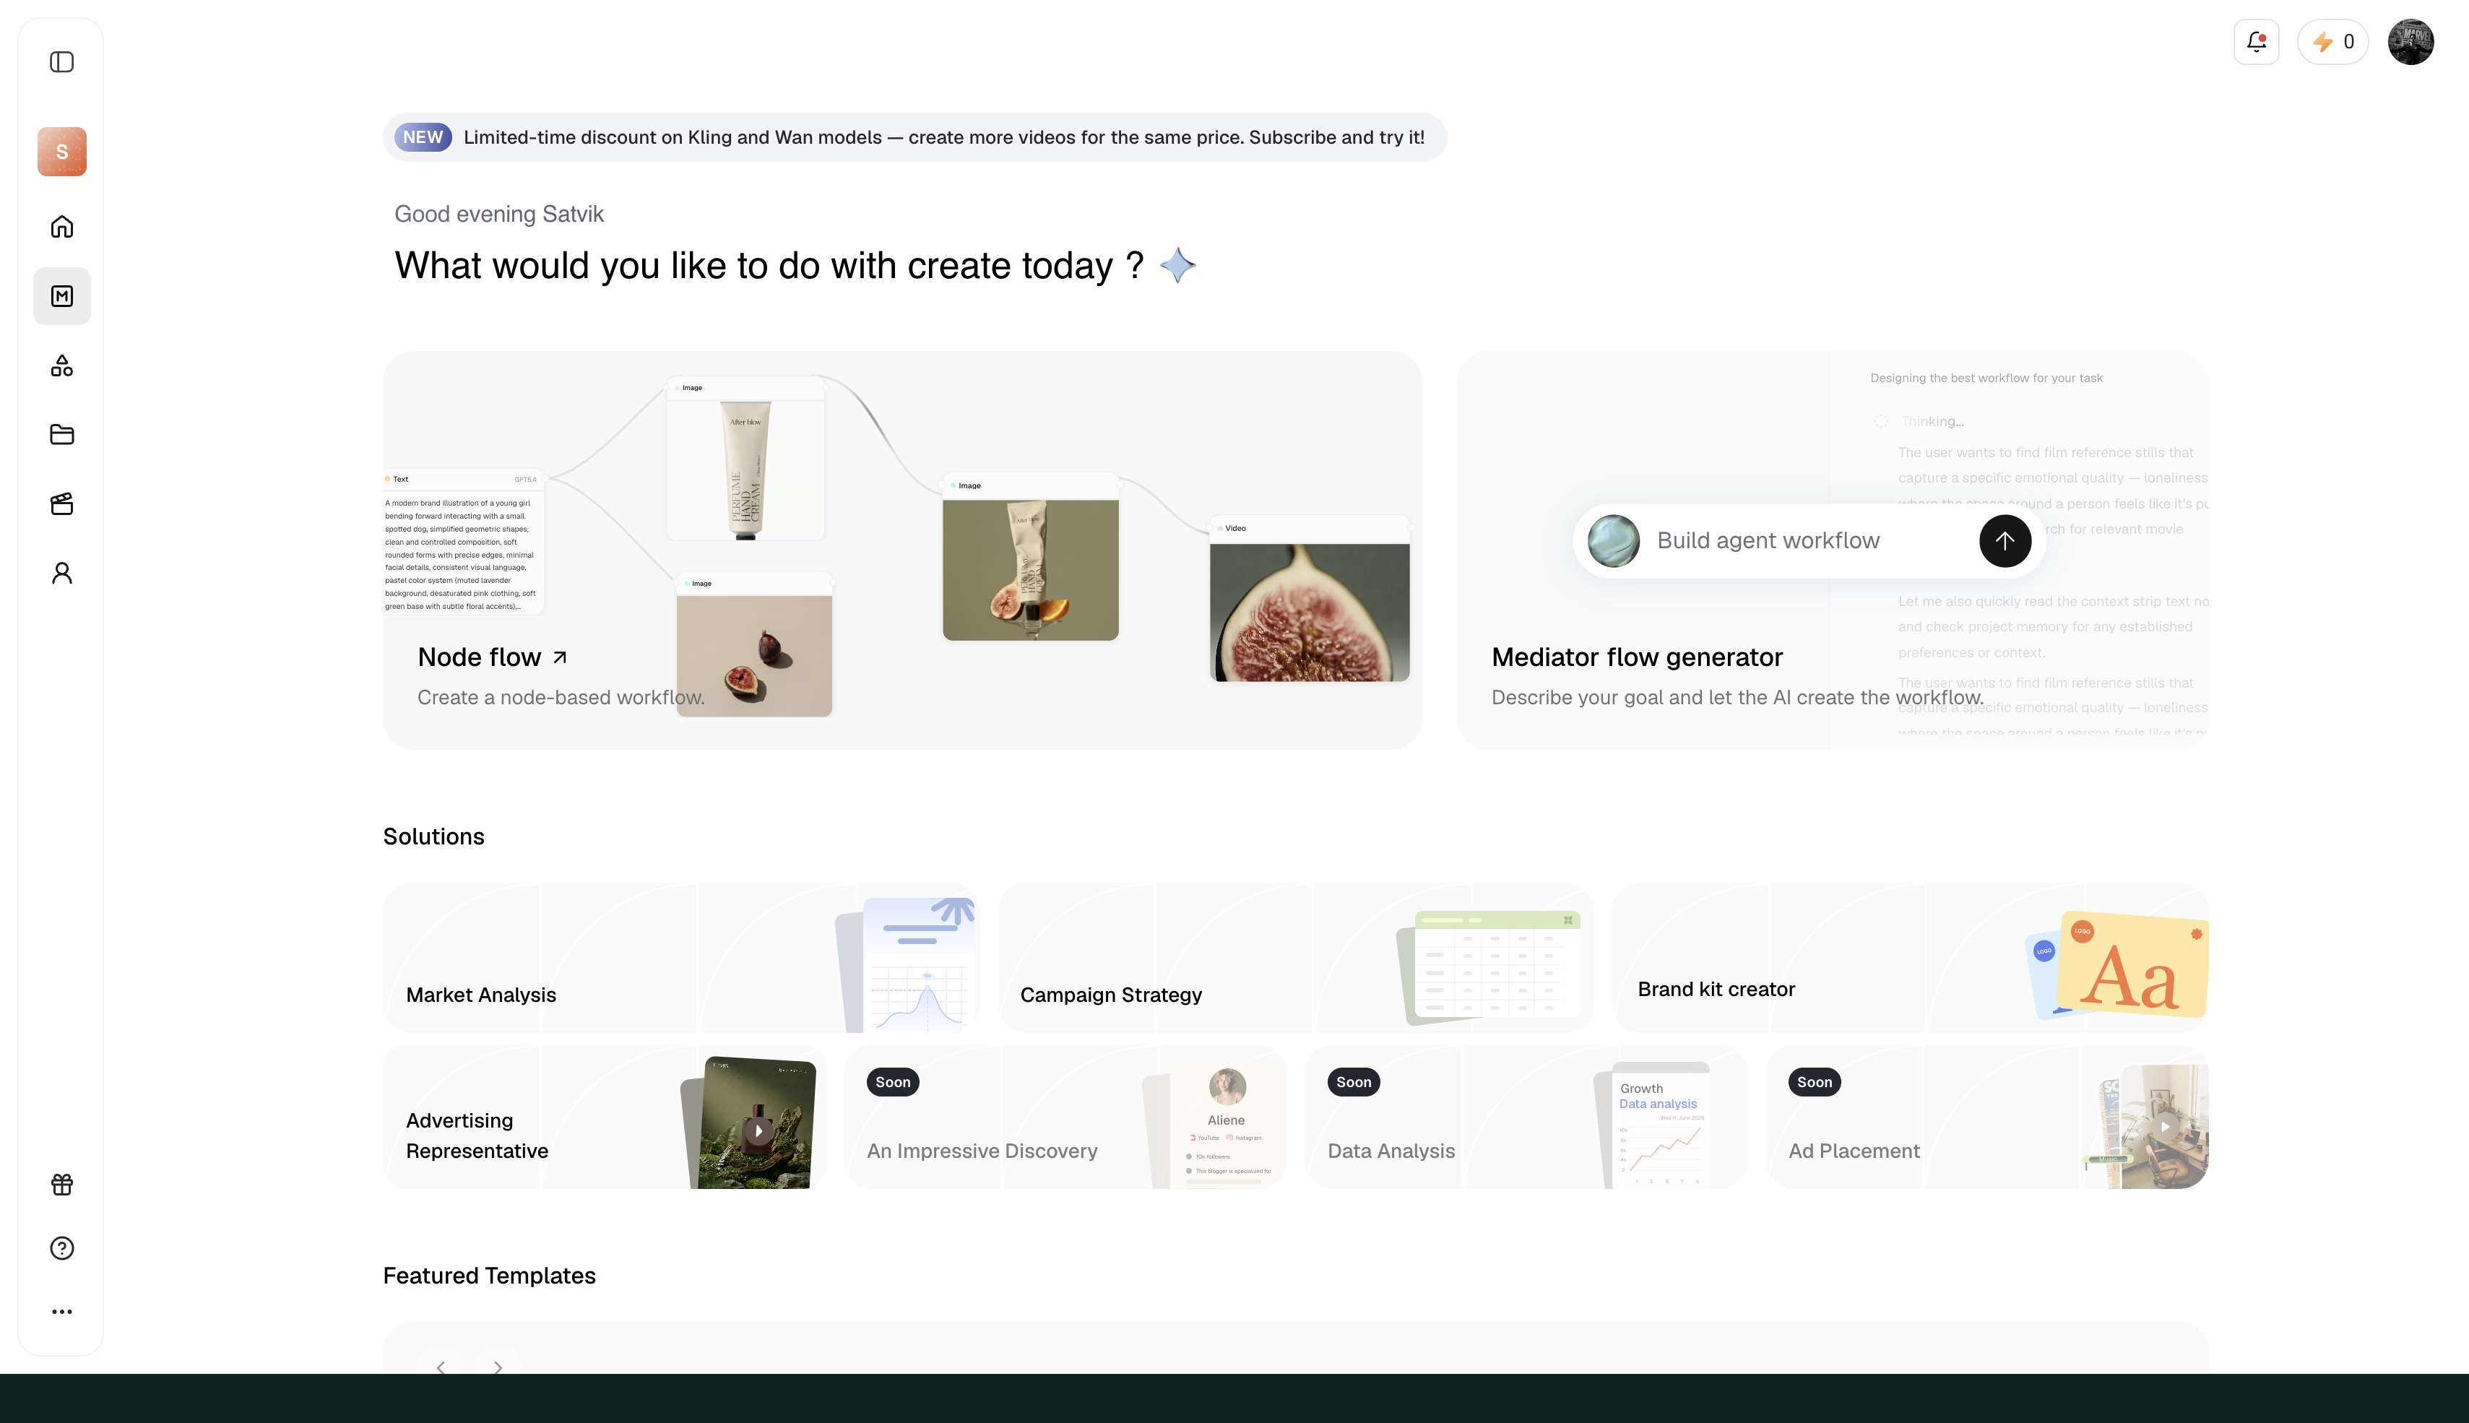Screen dimensions: 2469x1423
Task: Click the Soon badge on Data Analysis
Action: point(1353,1082)
